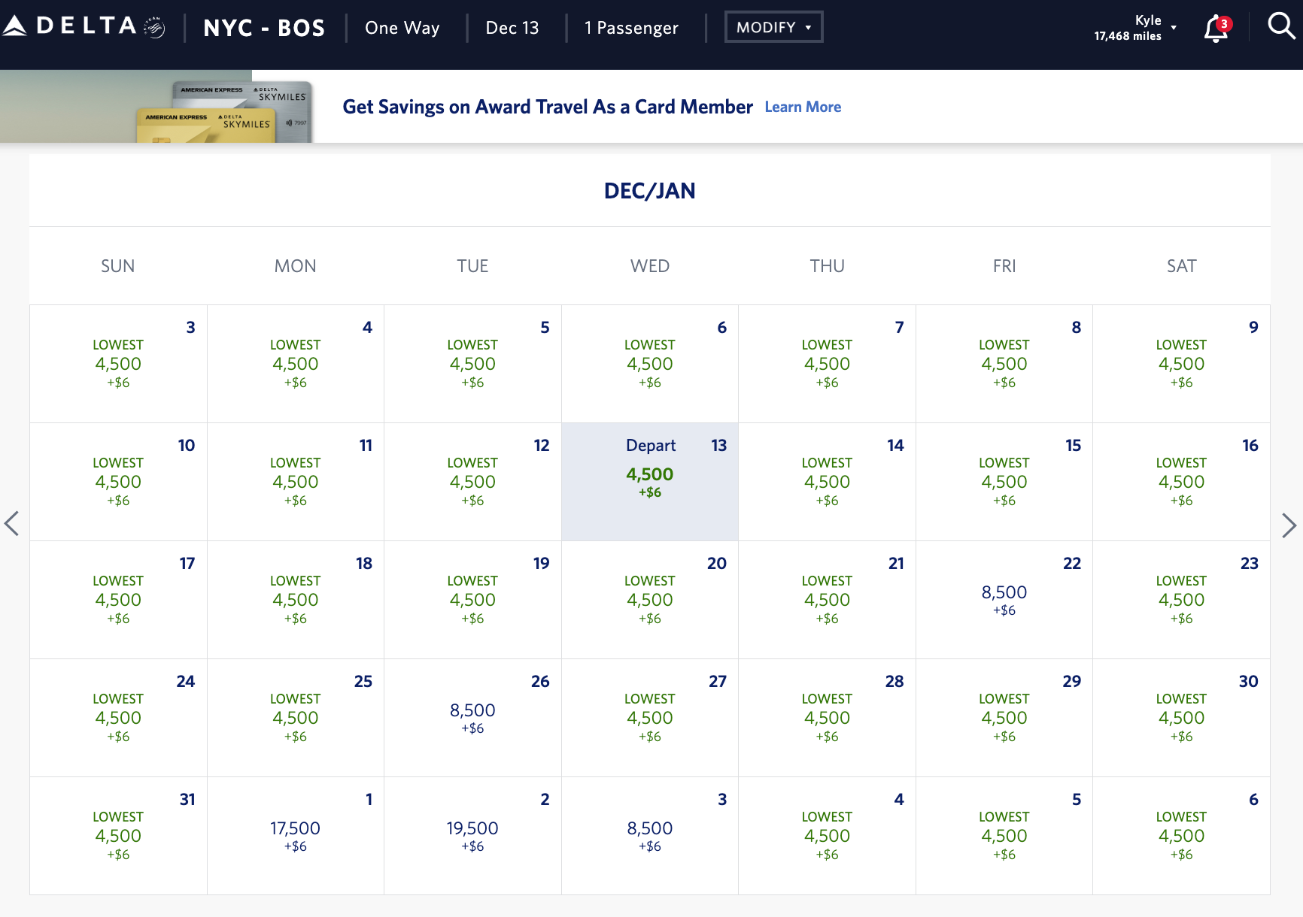Click the Award Travel savings headline

pos(548,107)
